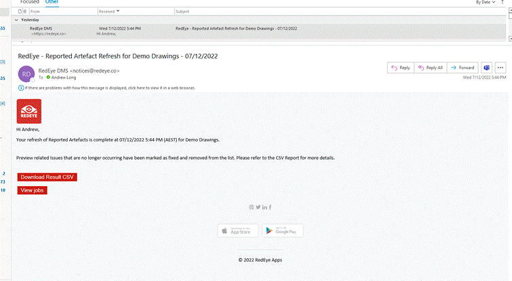The image size is (512, 281).
Task: Click the sender address notices@redeye.co
Action: pyautogui.click(x=95, y=70)
